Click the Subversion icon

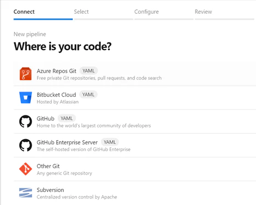pos(25,193)
